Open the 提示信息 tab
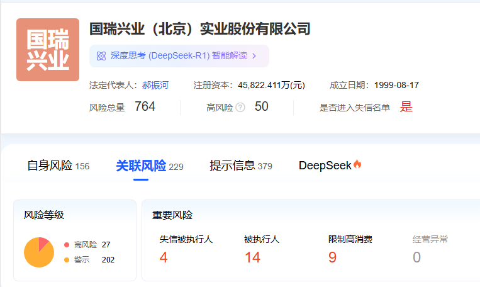The width and height of the screenshot is (480, 287). pyautogui.click(x=240, y=166)
